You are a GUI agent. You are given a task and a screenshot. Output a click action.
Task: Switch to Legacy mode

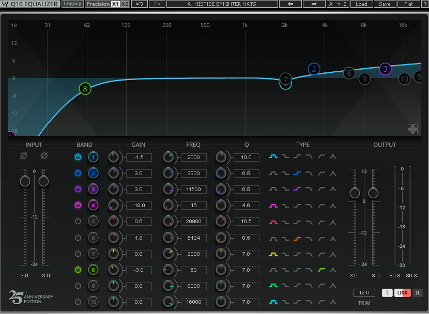[72, 4]
